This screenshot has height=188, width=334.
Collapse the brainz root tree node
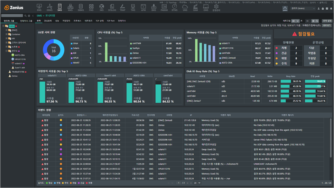click(x=3, y=26)
